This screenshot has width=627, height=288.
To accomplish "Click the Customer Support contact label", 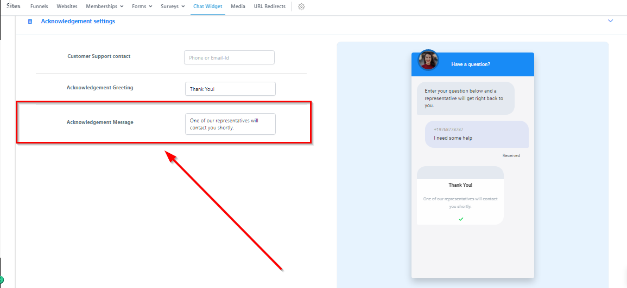I will (x=99, y=56).
